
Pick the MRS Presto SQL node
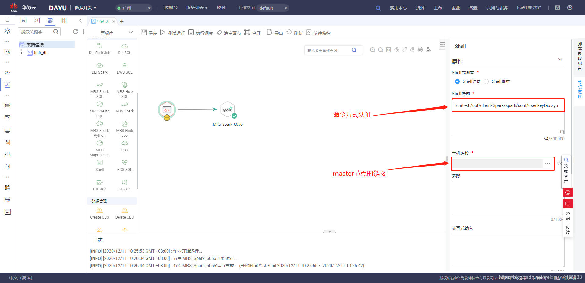(100, 109)
